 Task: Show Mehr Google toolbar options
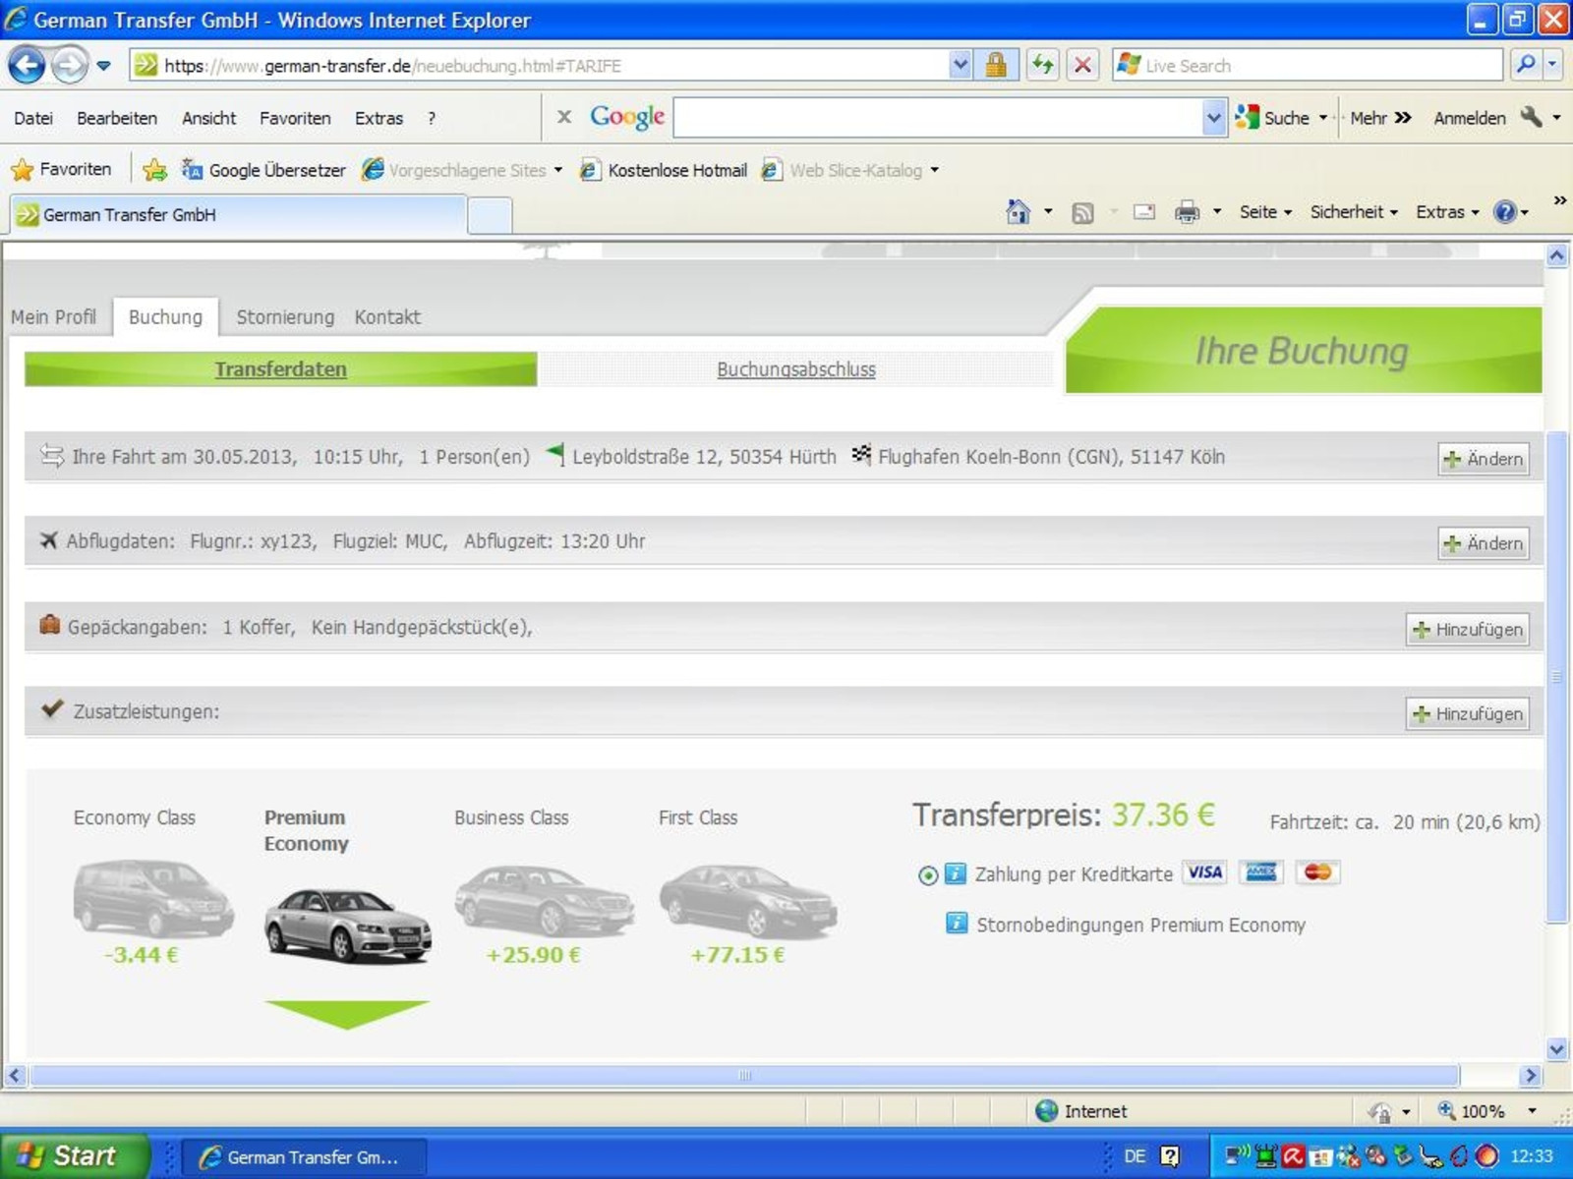1380,118
